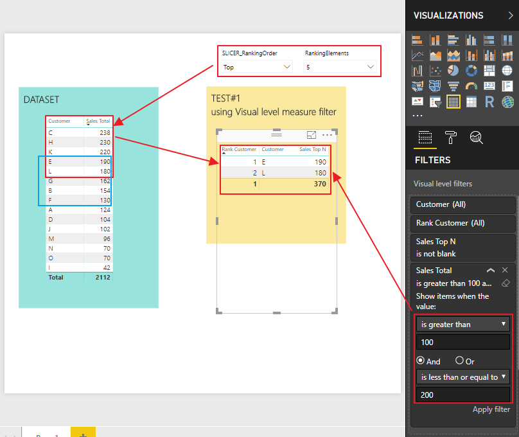Select the Waterfall chart visual
This screenshot has height=437, width=519.
[418, 71]
